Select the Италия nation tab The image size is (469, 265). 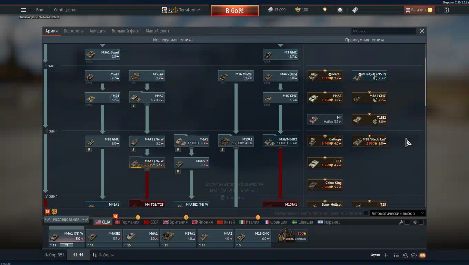[x=249, y=222]
